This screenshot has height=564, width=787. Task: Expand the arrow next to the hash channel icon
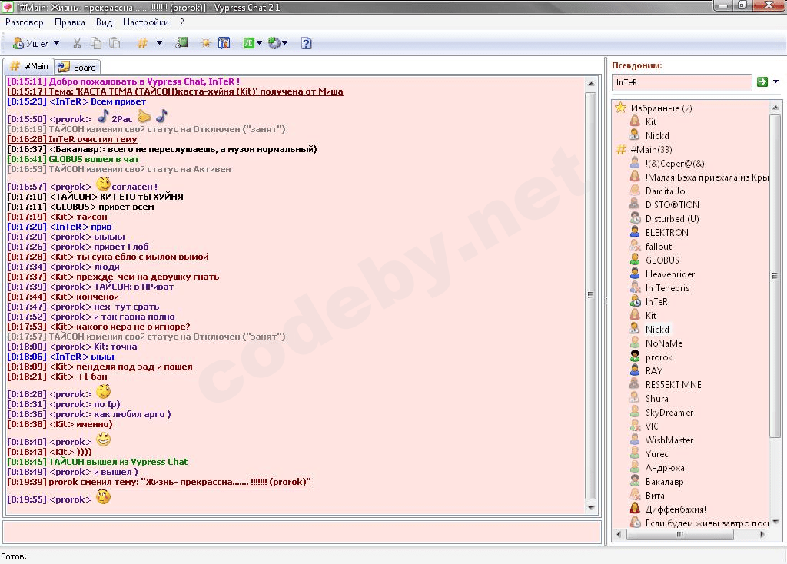tap(160, 44)
